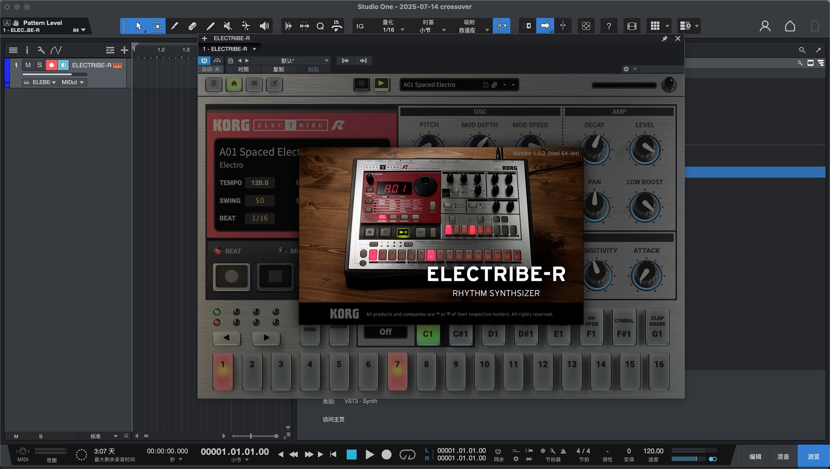Toggle the snap button in toolbar
The height and width of the screenshot is (469, 830).
point(501,26)
